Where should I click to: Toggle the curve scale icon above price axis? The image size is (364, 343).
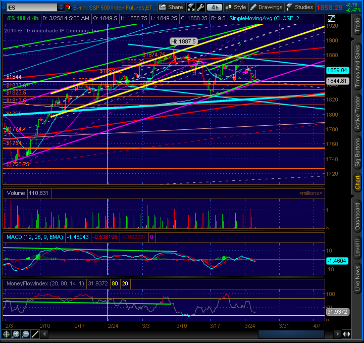click(332, 18)
